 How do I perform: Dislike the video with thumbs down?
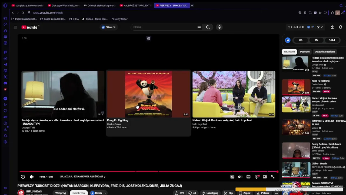tap(192, 193)
